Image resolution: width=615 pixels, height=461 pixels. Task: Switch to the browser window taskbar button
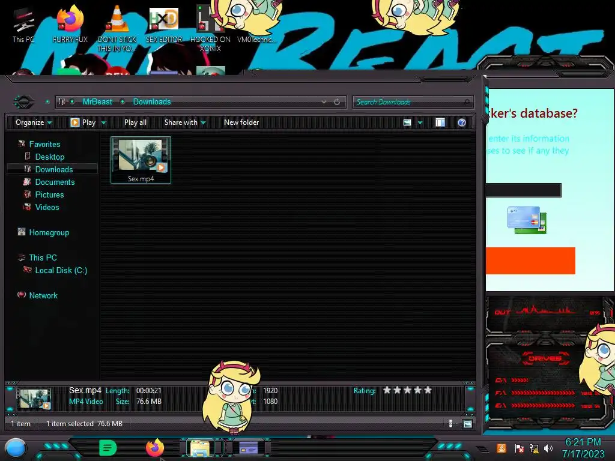pos(249,448)
